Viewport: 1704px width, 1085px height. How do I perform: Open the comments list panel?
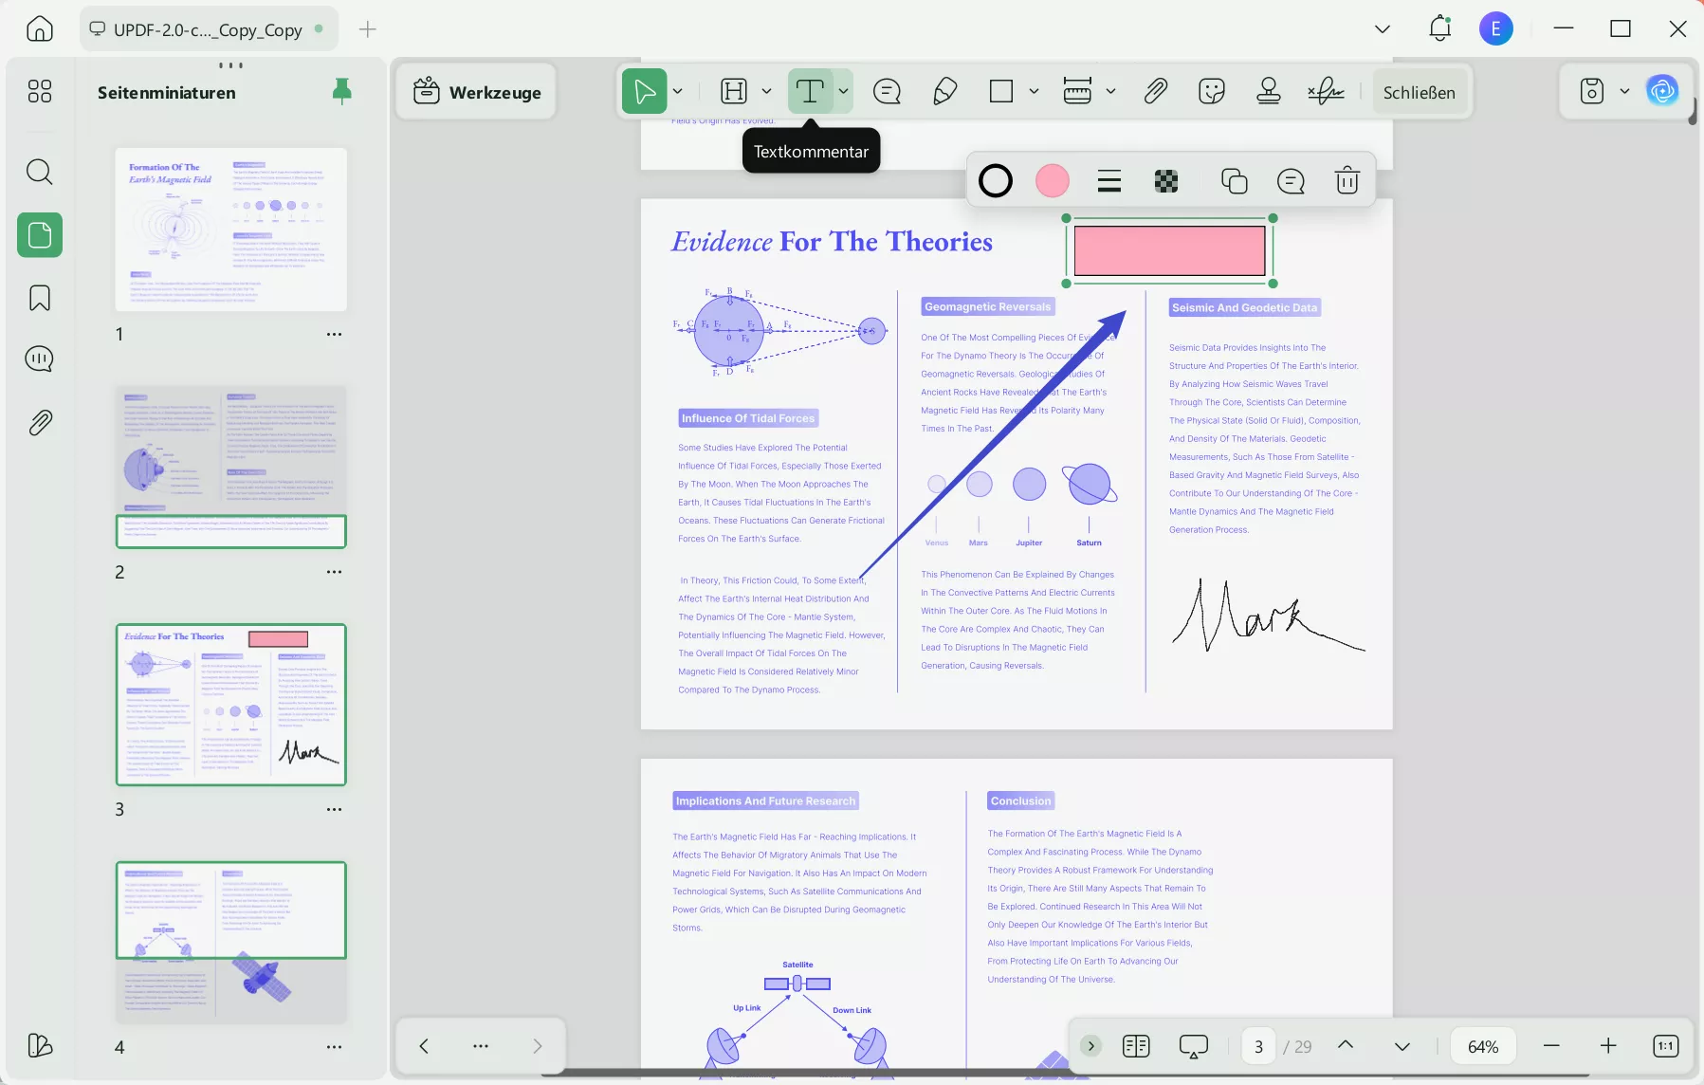pyautogui.click(x=40, y=359)
